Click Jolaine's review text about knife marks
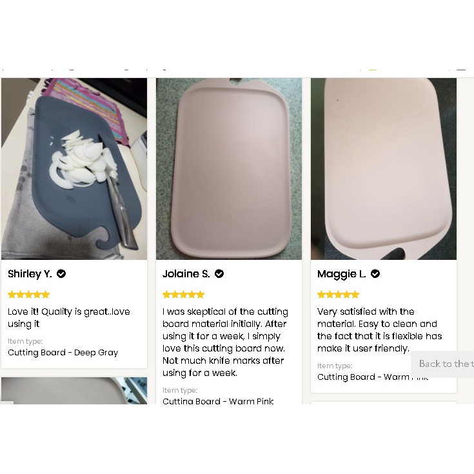The width and height of the screenshot is (474, 474). 225,342
